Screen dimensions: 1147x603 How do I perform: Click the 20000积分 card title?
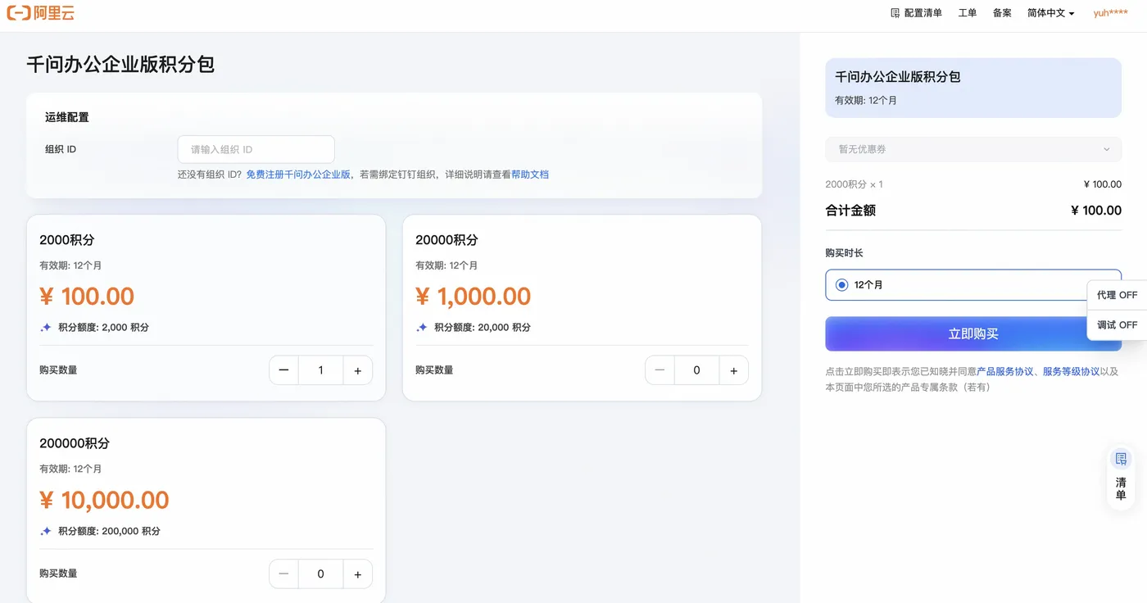pos(447,240)
